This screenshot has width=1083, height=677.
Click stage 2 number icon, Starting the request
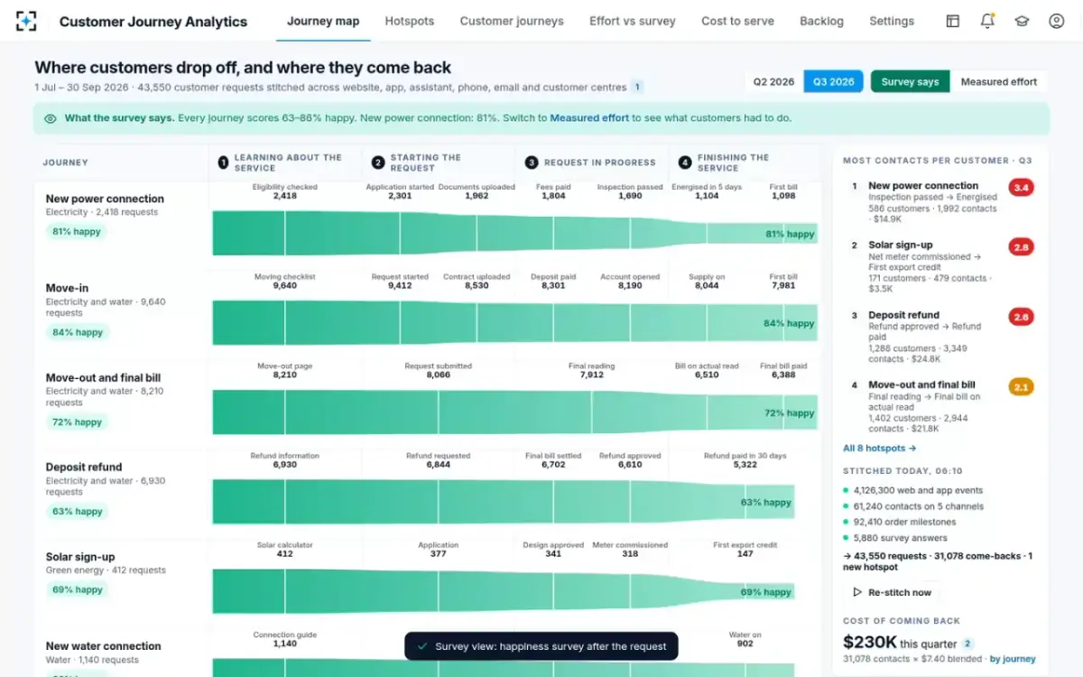click(378, 162)
